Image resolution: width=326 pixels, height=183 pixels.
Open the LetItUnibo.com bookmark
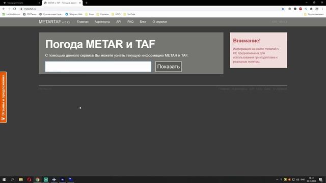(11, 14)
